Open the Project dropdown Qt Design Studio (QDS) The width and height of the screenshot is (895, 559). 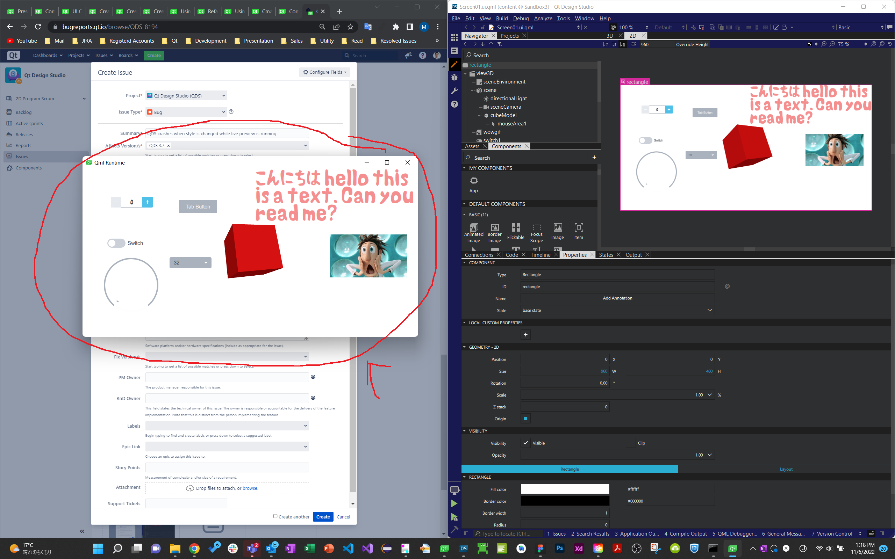coord(186,95)
